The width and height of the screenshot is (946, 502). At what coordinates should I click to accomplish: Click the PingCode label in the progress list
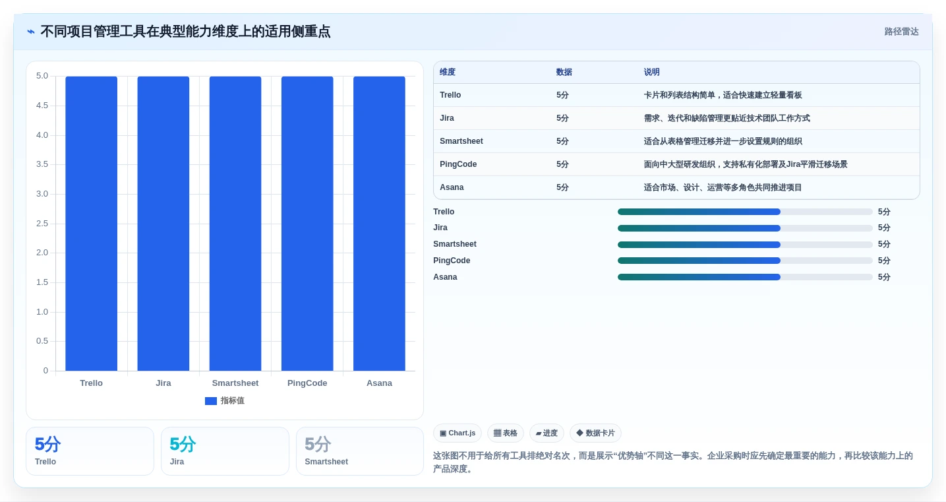click(452, 261)
